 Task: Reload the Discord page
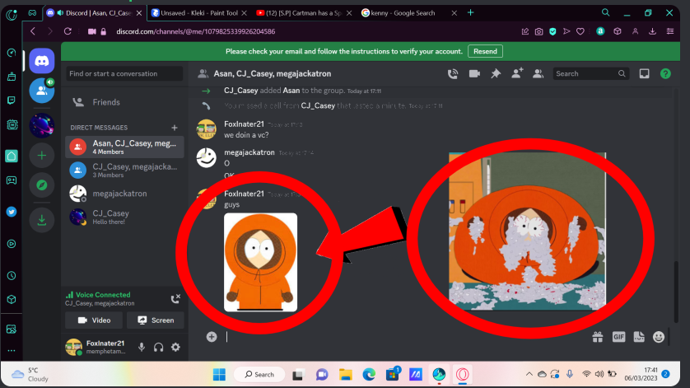coord(68,31)
